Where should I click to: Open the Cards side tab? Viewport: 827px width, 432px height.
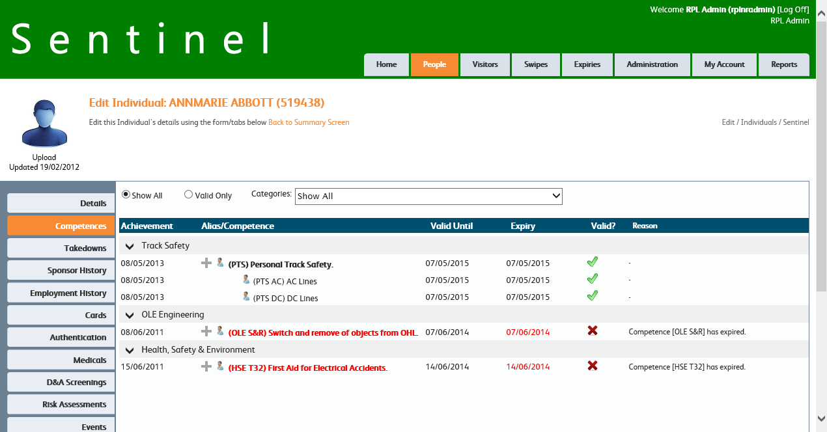[x=61, y=315]
